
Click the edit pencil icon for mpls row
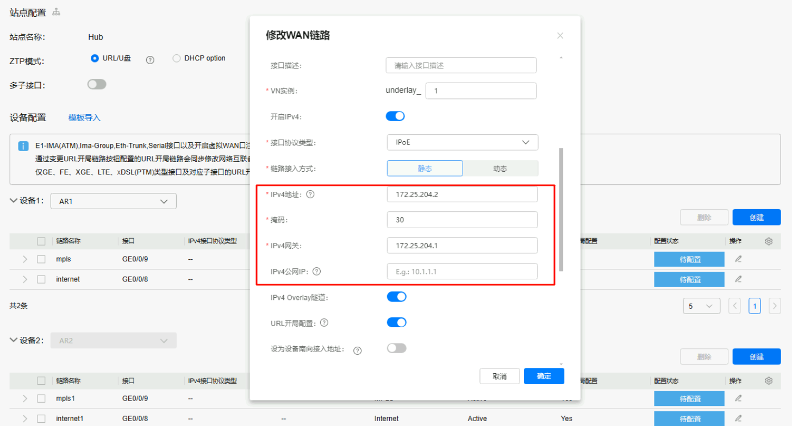(738, 259)
